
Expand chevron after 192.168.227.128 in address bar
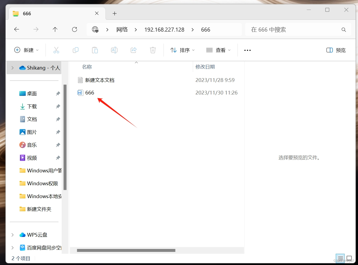click(193, 30)
